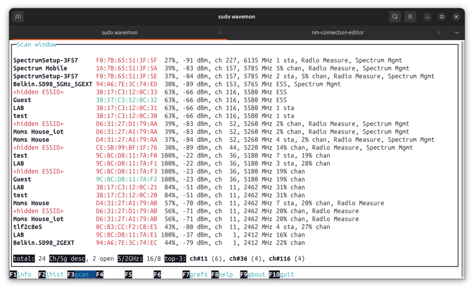Minimize the terminal window
Screen dimensions: 474x289
click(427, 17)
